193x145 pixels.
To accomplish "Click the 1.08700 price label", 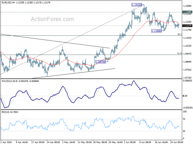I will tap(101, 62).
